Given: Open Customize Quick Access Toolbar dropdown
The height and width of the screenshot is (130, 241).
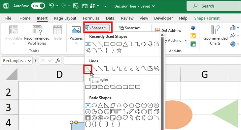Looking at the screenshot, I should tap(105, 6).
